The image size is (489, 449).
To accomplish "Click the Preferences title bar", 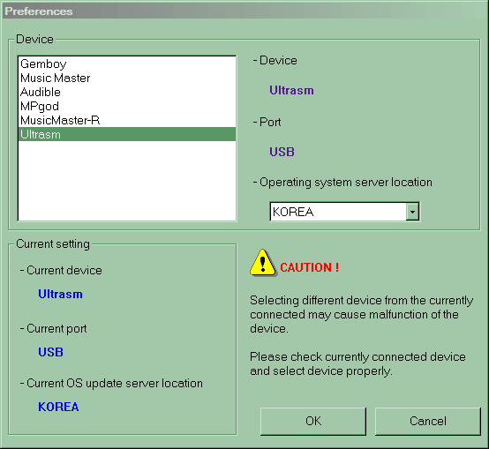I will coord(244,11).
